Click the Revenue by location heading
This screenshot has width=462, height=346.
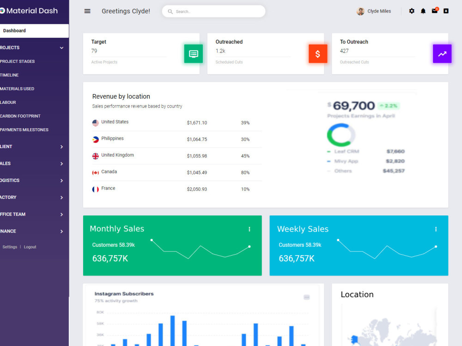pos(121,96)
